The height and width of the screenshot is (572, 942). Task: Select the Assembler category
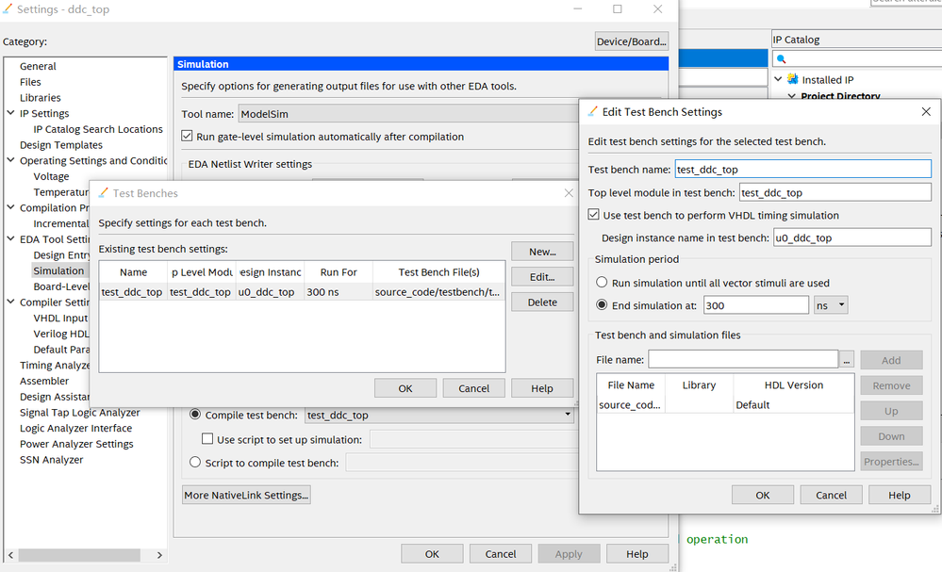click(44, 381)
